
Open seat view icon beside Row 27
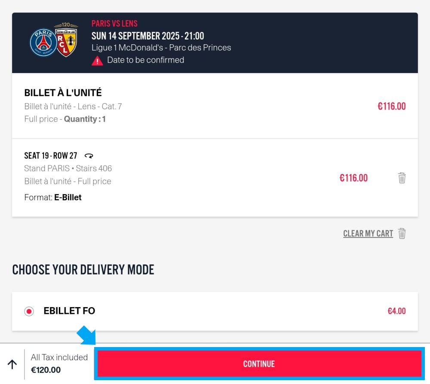tap(89, 156)
